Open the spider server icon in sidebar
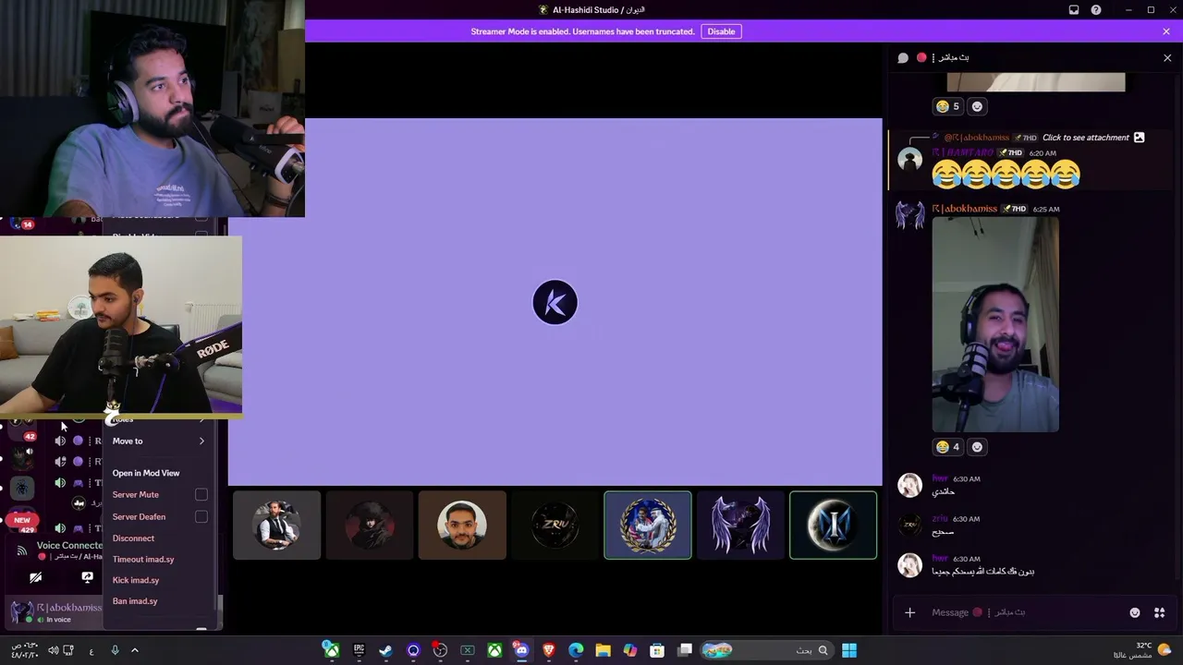Screen dimensions: 1183x665 pos(22,487)
